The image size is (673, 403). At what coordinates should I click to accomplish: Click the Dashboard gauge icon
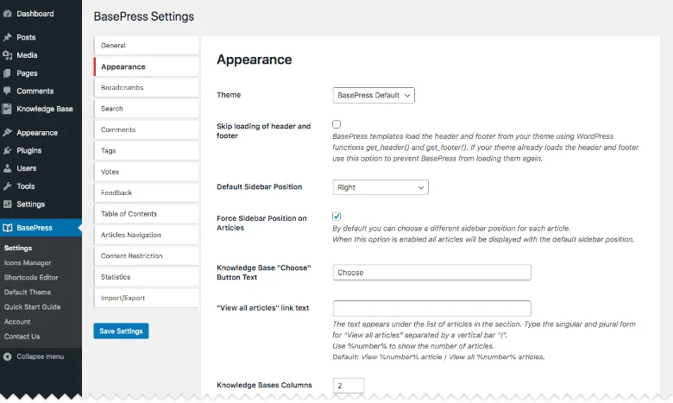pyautogui.click(x=7, y=14)
